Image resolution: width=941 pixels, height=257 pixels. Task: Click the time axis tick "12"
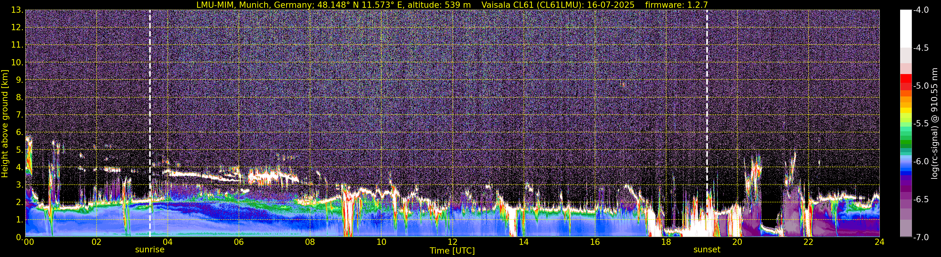coord(453,242)
